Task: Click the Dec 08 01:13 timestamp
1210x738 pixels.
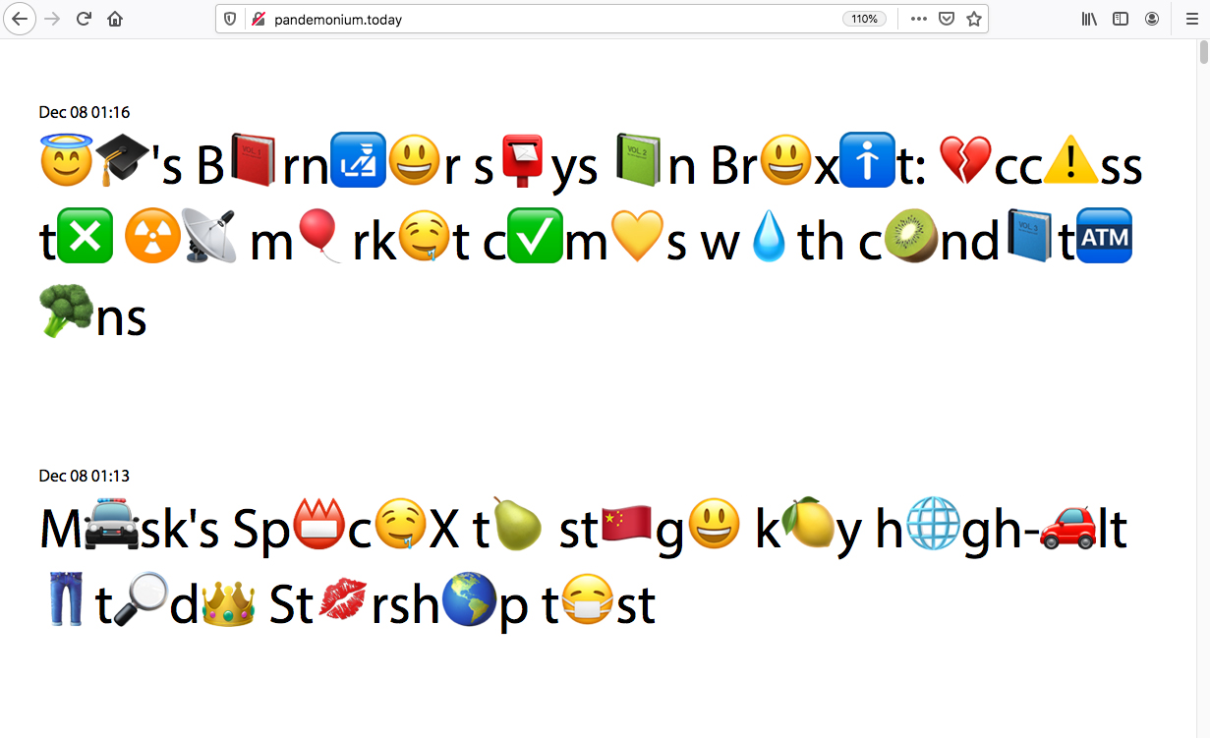Action: (85, 476)
